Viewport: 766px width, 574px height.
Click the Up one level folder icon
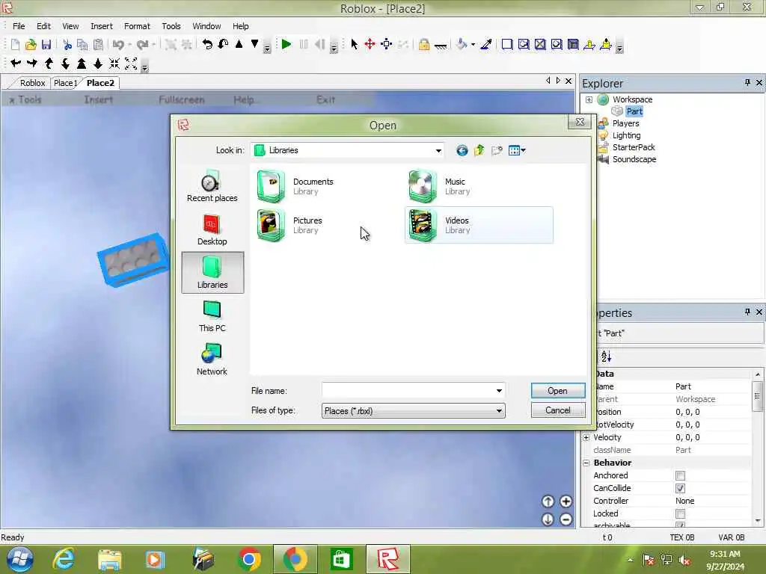[479, 150]
